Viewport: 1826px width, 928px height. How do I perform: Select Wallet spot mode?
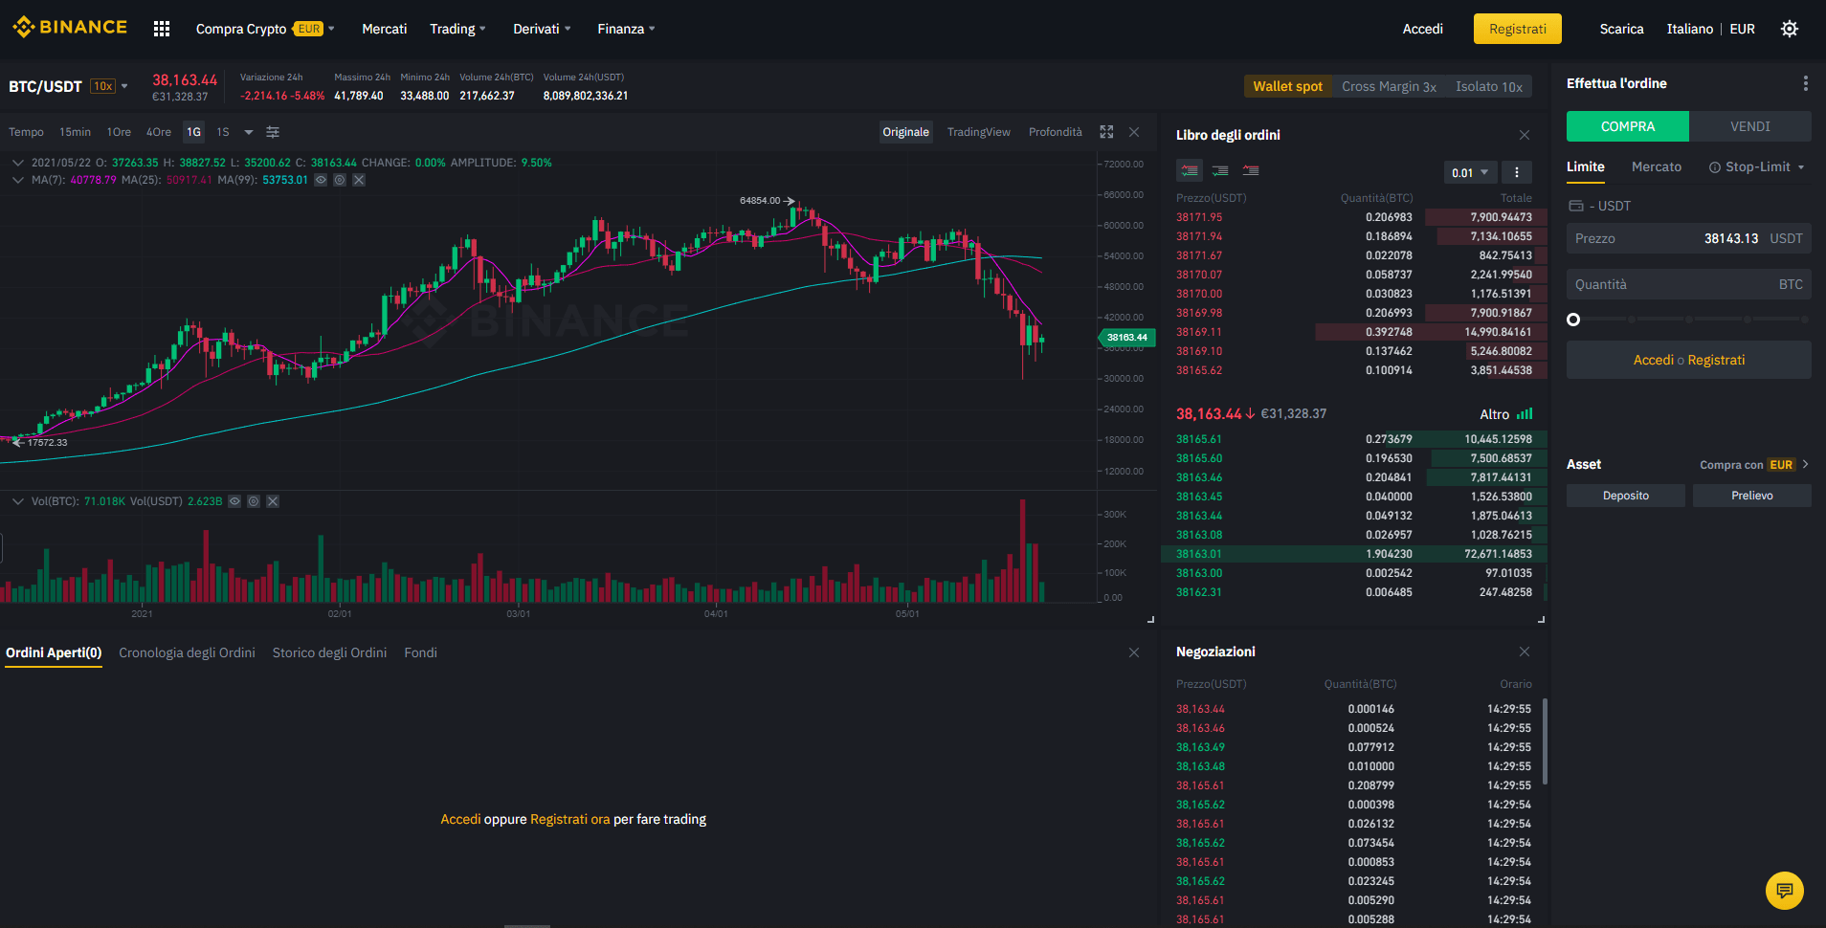(x=1287, y=86)
